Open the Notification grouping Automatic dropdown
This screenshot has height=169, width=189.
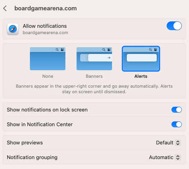[165, 157]
